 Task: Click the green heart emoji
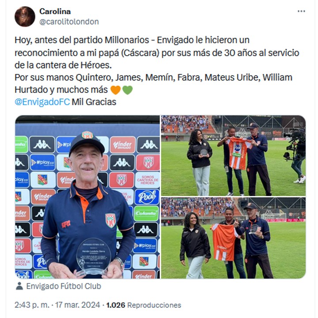128,90
